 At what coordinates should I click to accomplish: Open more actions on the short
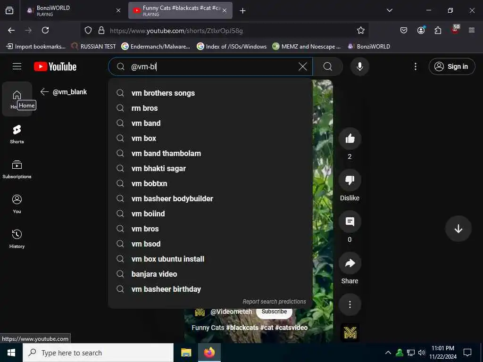pos(350,305)
